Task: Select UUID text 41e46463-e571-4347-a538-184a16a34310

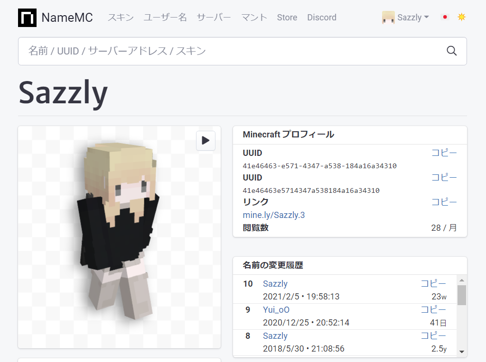Action: tap(319, 166)
